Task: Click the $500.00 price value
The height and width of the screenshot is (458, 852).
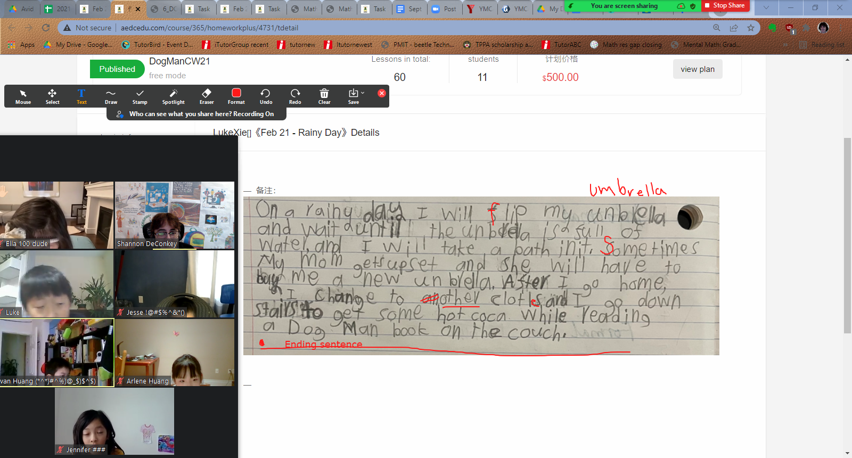Action: point(561,77)
